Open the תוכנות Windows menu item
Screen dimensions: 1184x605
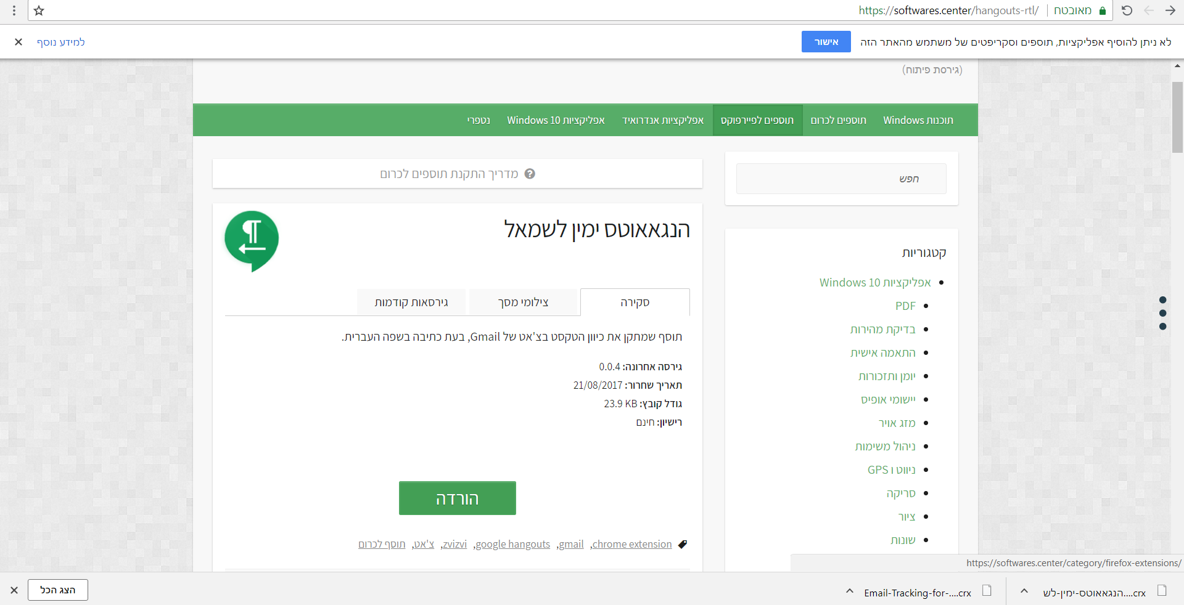918,120
